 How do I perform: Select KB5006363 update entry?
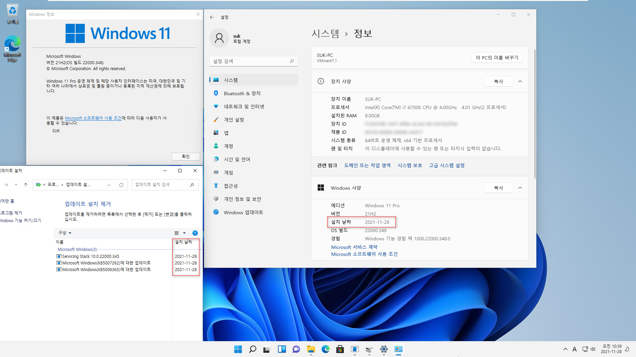(x=104, y=269)
